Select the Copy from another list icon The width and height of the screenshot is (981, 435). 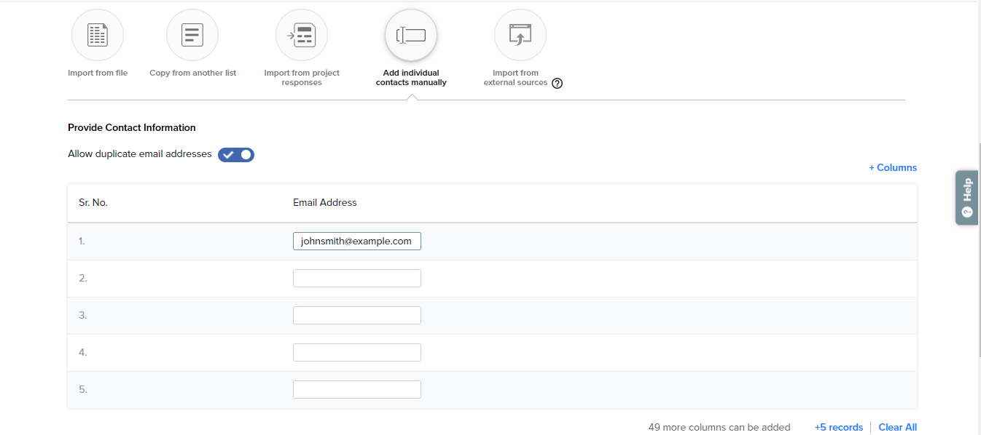click(x=192, y=35)
